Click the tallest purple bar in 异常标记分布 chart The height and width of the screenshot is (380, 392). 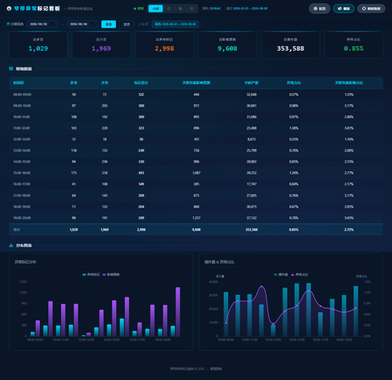pos(178,312)
